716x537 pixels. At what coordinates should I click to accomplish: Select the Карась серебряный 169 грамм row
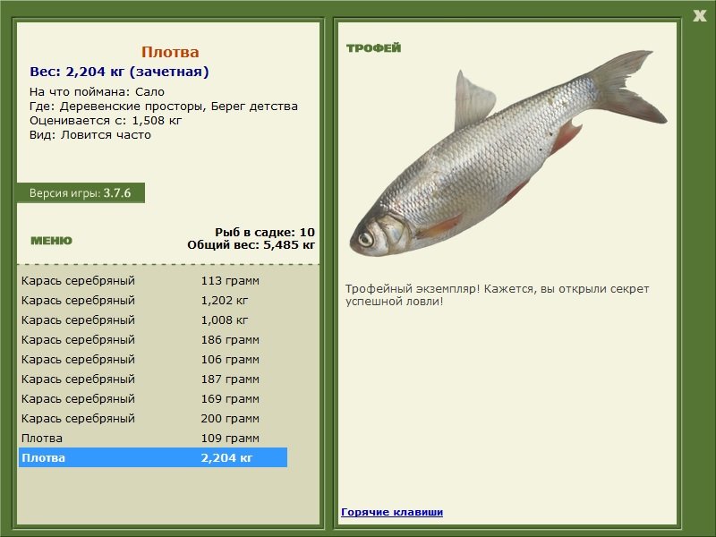pos(153,398)
